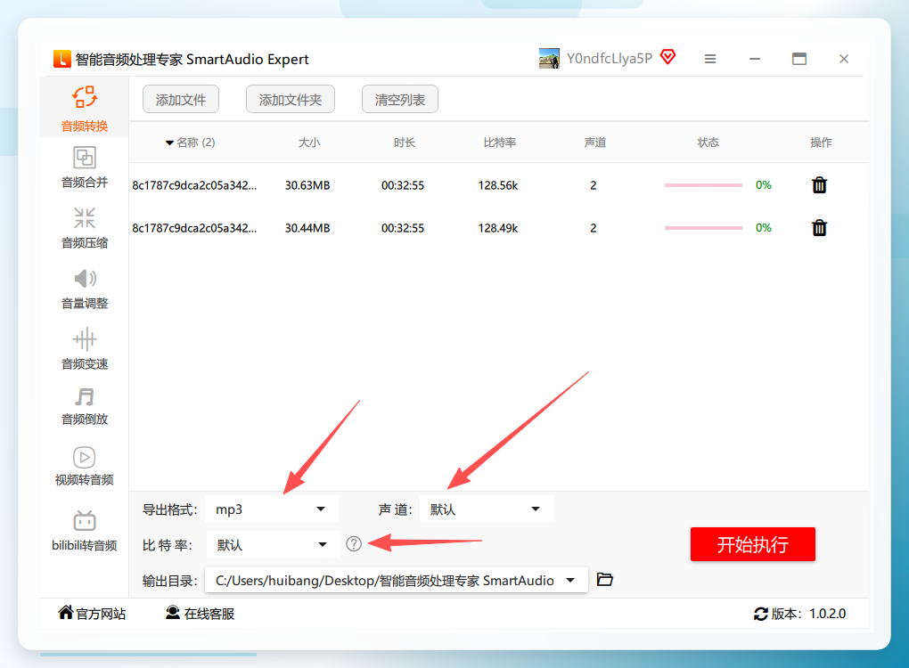Click the SmartAudio Expert app logo
Image resolution: width=909 pixels, height=668 pixels.
pyautogui.click(x=62, y=59)
